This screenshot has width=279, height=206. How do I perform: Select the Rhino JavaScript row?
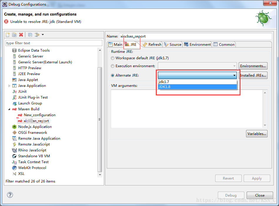coord(29,150)
